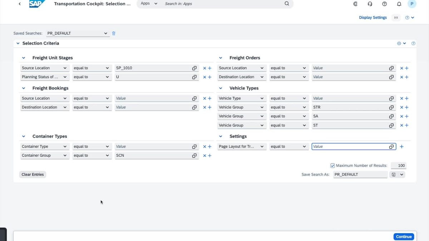Open notifications via the bell icon
Screen dimensions: 429x241
pos(399,4)
